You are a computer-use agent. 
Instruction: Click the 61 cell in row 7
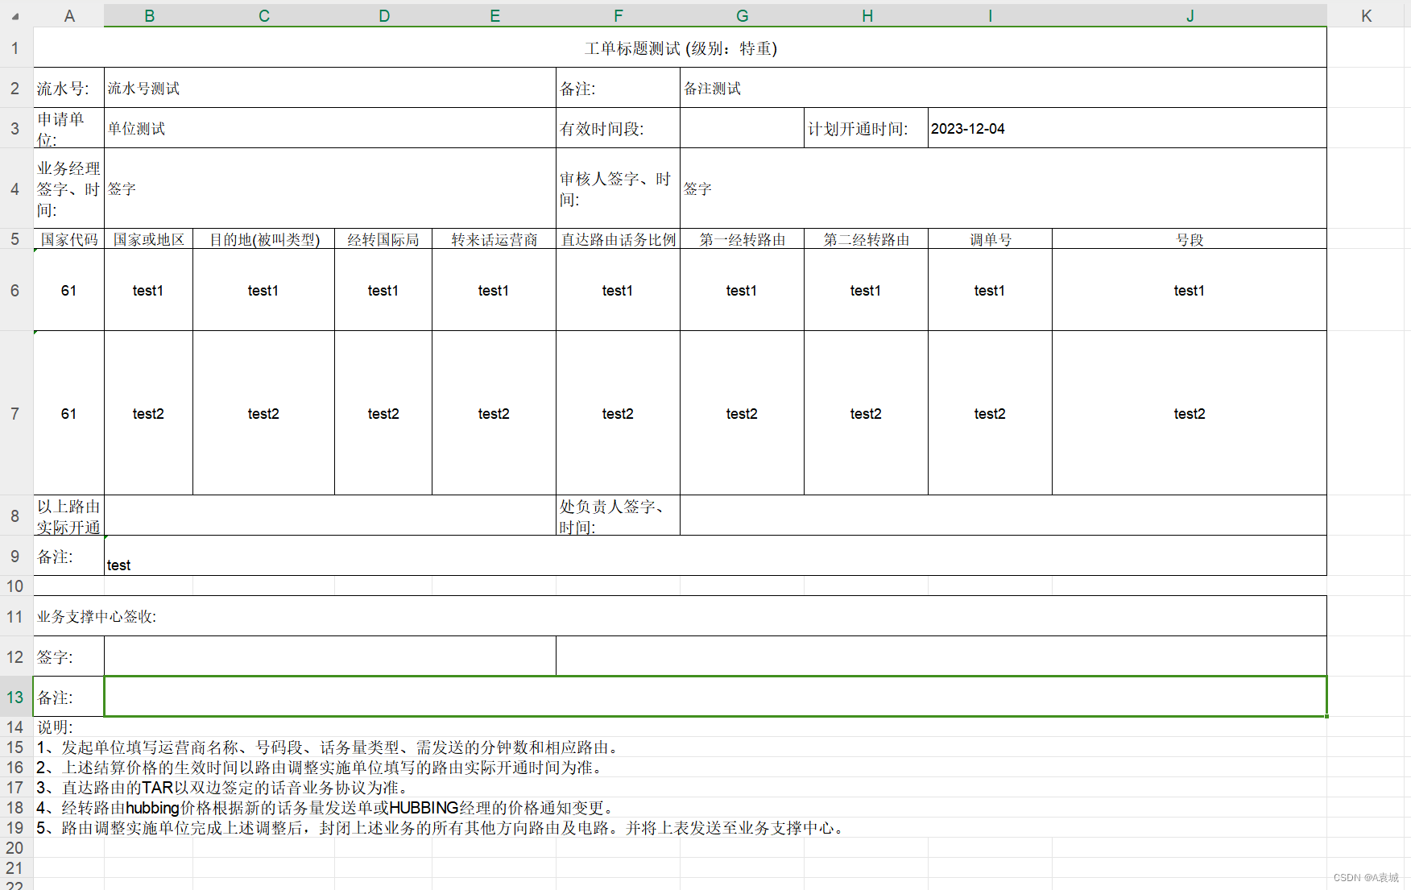pyautogui.click(x=69, y=413)
